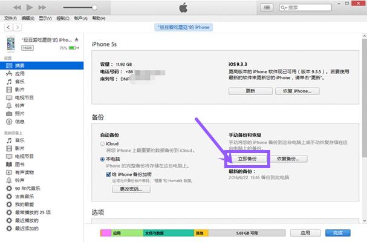
Task: Click the Apple logo in the header
Action: click(184, 7)
